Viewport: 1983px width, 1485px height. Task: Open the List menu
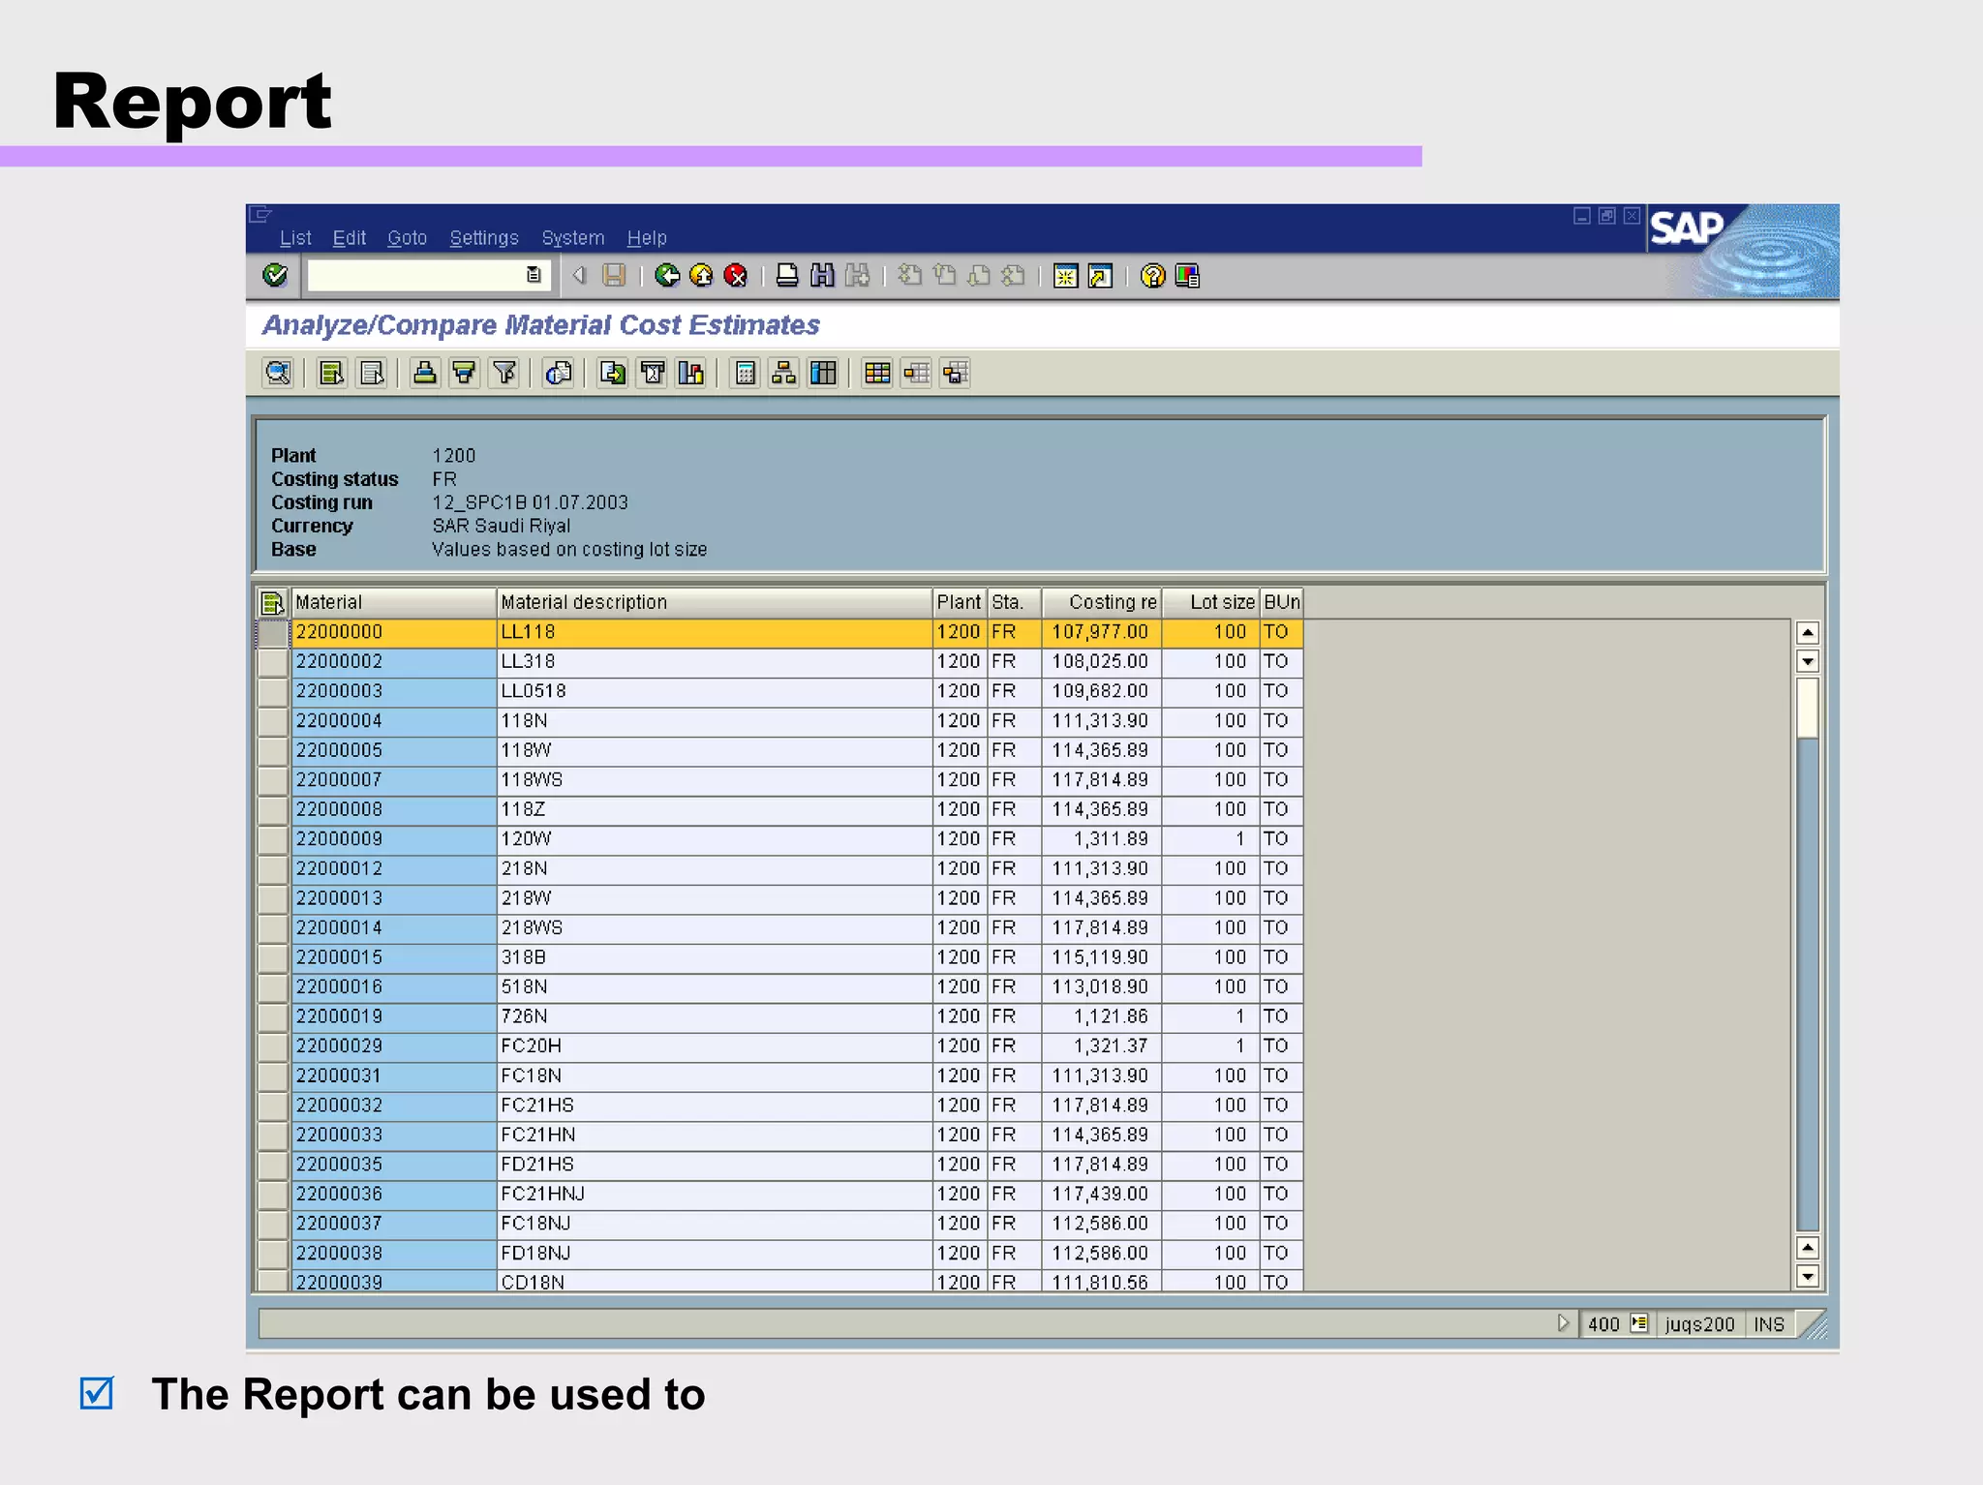(295, 238)
